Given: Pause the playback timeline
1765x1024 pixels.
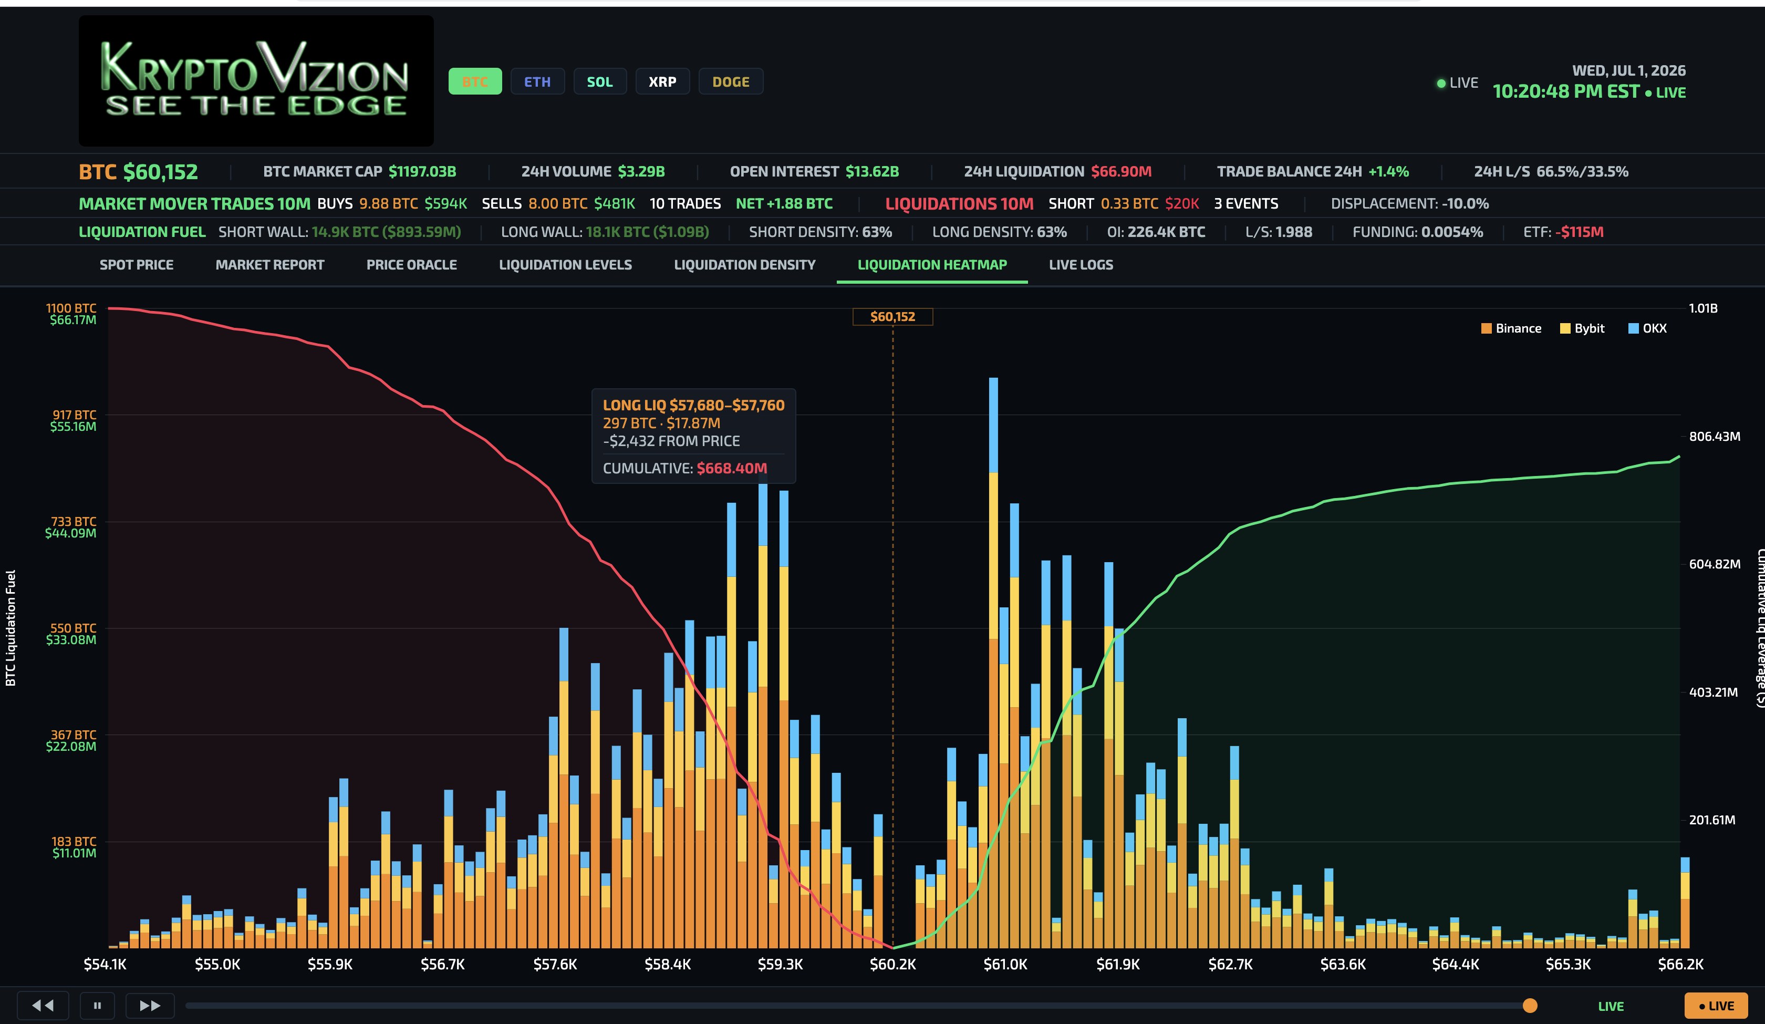Looking at the screenshot, I should click(97, 1005).
